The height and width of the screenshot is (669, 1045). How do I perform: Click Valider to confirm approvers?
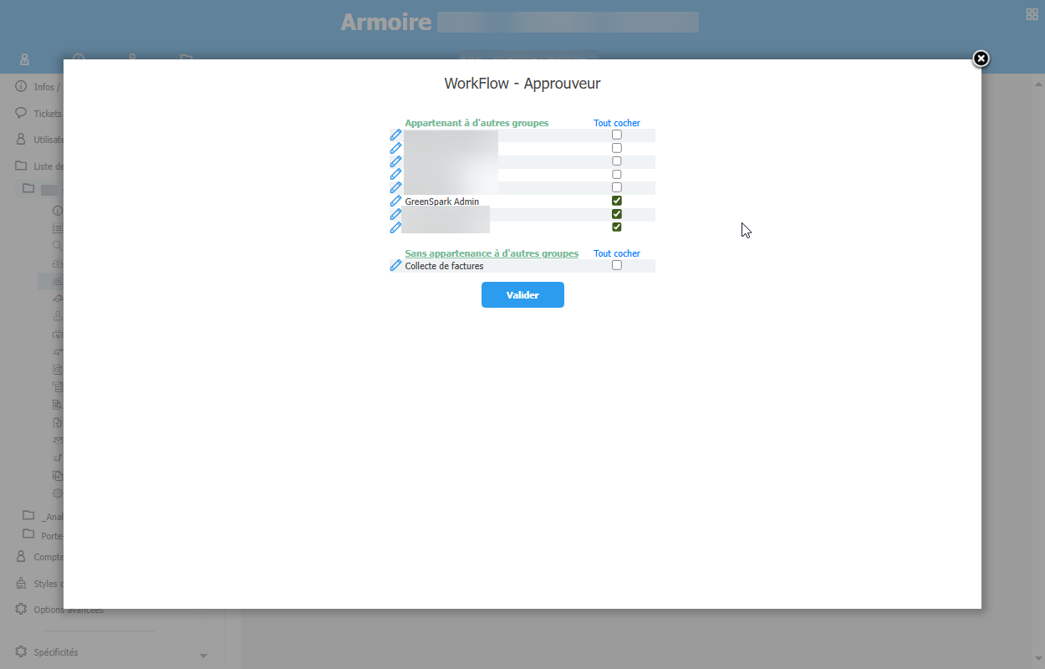[522, 295]
